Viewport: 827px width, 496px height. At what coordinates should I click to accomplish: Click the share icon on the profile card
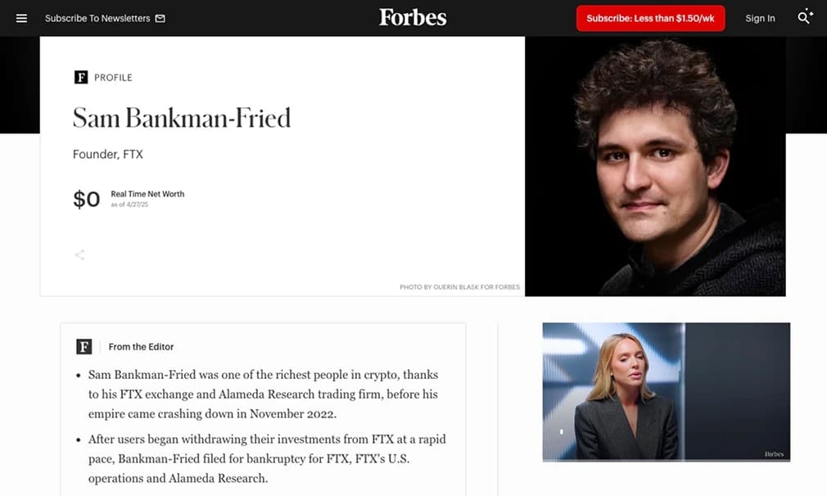79,255
